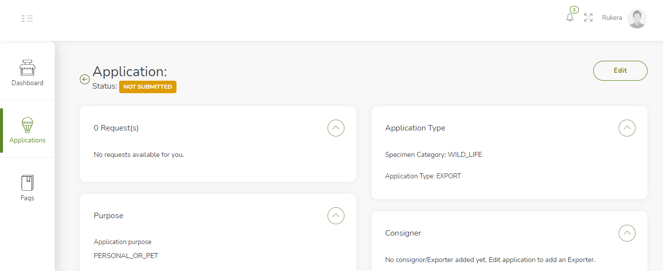Click the sidebar collapse hamburger icon
The image size is (663, 271).
pyautogui.click(x=27, y=18)
